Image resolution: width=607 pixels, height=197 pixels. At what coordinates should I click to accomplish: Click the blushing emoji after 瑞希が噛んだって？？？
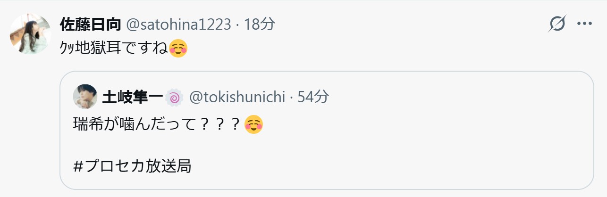254,124
